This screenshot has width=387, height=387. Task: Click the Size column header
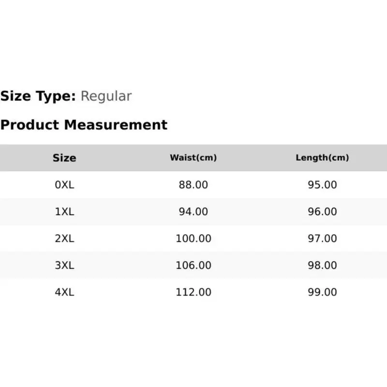64,158
